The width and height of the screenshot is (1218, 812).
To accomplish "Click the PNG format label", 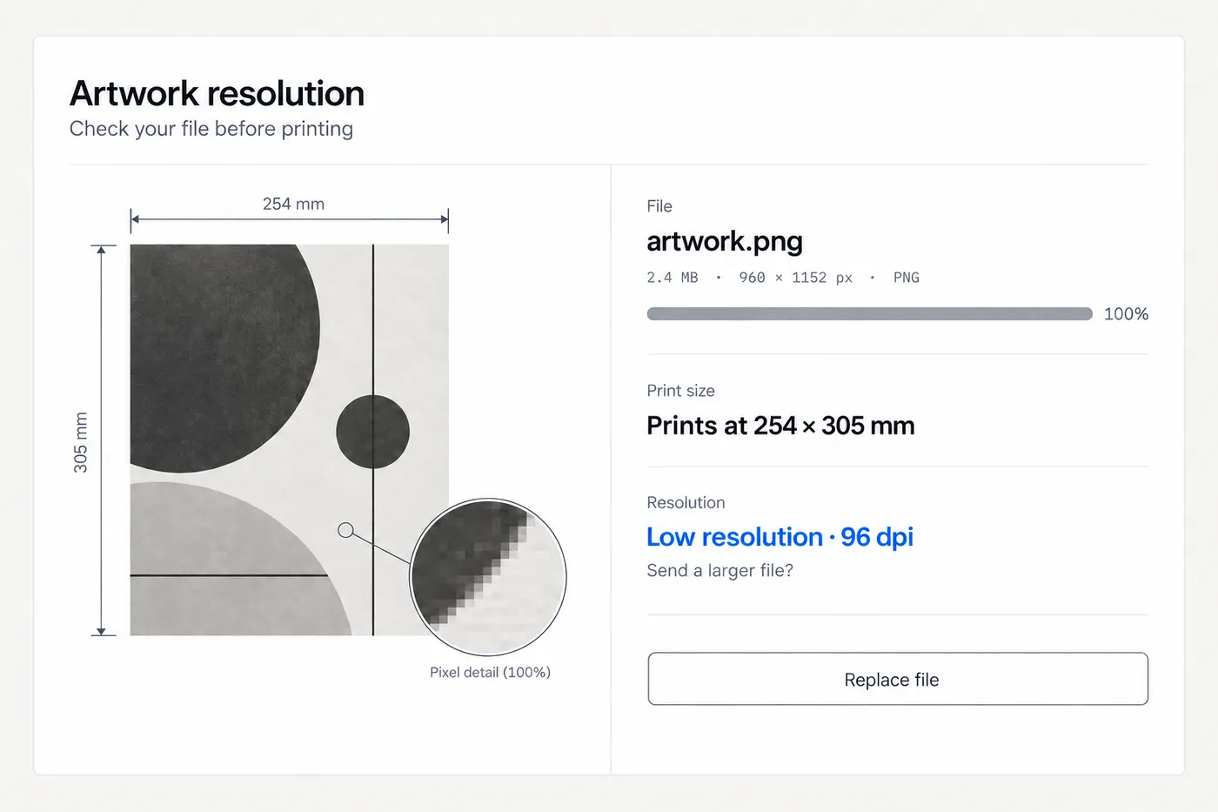I will point(906,278).
